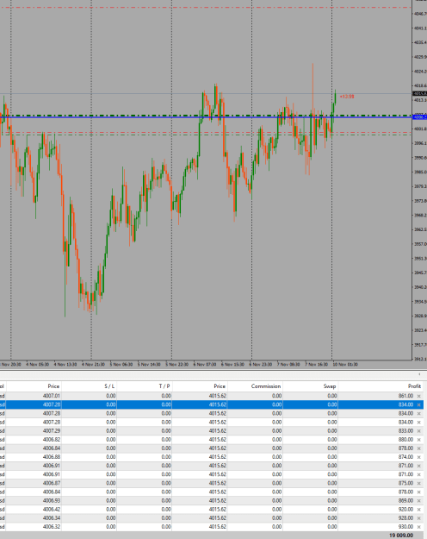Click the 920.00 profit value
The image size is (427, 539).
click(405, 510)
